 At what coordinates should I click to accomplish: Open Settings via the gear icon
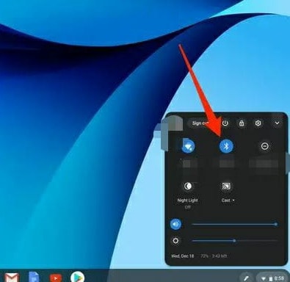(258, 123)
